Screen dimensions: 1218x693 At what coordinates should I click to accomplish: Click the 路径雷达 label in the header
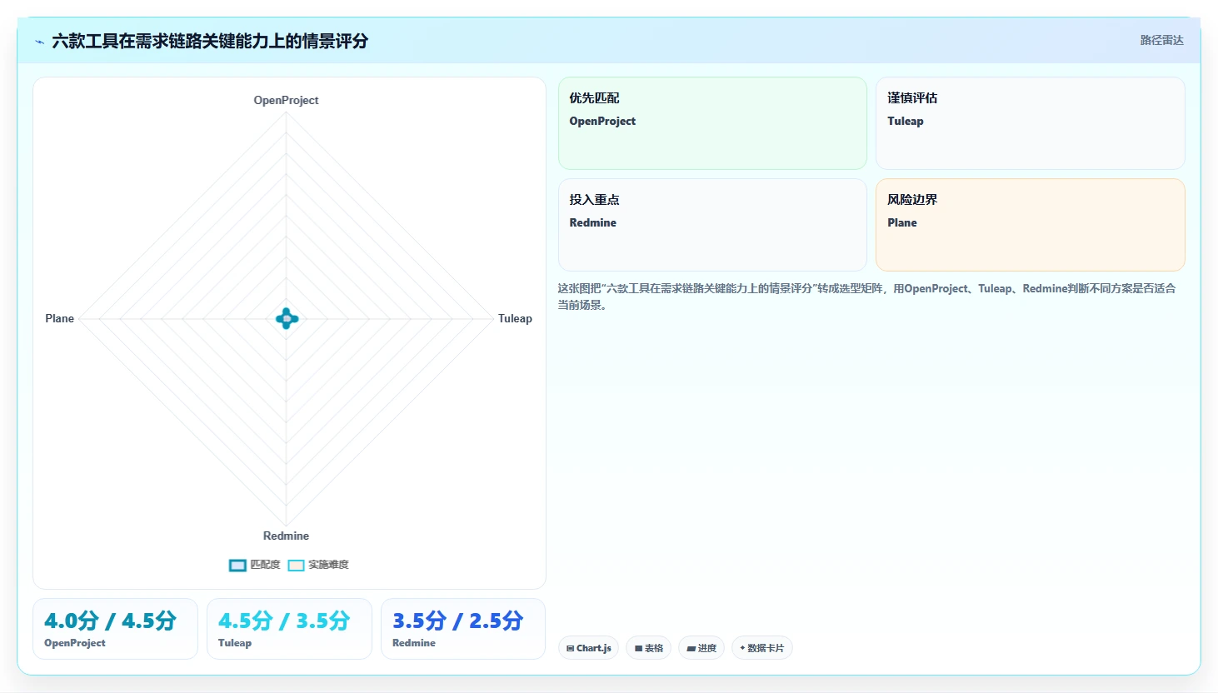tap(1161, 40)
